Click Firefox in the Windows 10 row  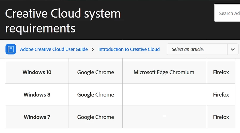[x=221, y=72]
